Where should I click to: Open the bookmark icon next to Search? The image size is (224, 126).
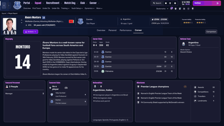click(x=166, y=3)
